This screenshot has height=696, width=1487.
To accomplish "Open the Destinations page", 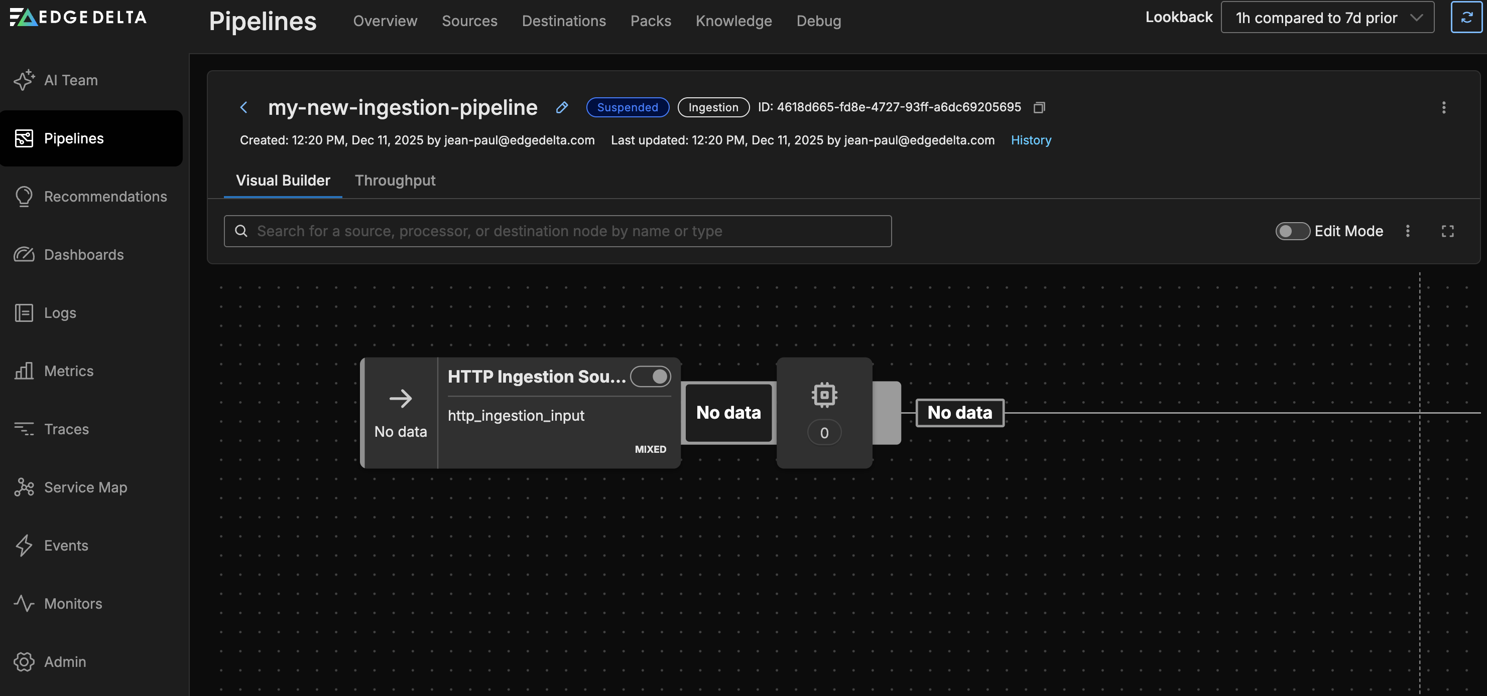I will tap(563, 21).
